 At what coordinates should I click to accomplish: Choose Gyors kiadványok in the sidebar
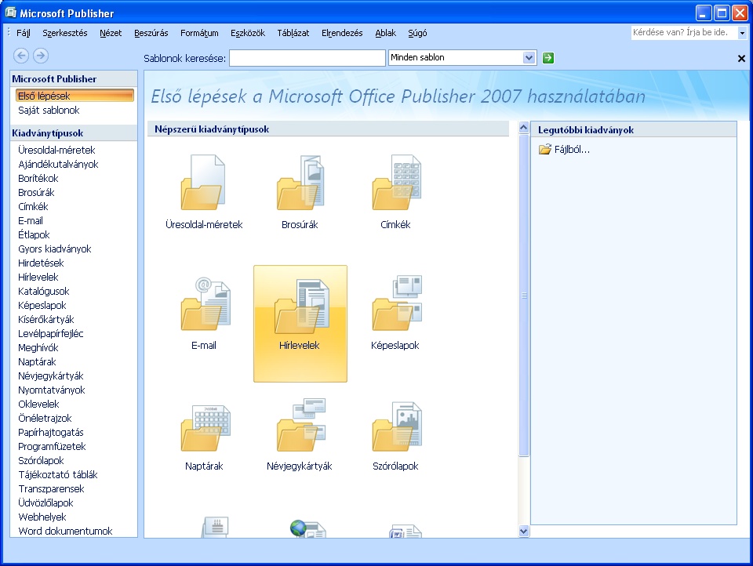pos(55,249)
